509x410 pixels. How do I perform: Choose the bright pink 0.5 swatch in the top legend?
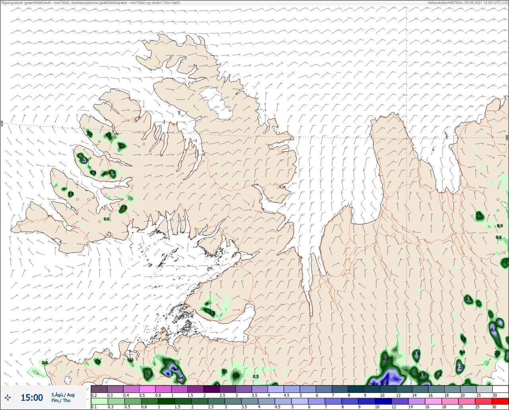tap(147, 389)
